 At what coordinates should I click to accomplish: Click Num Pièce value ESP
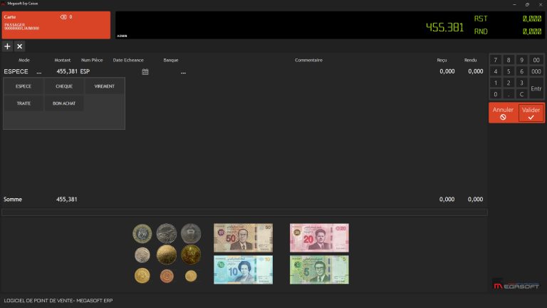(x=85, y=71)
